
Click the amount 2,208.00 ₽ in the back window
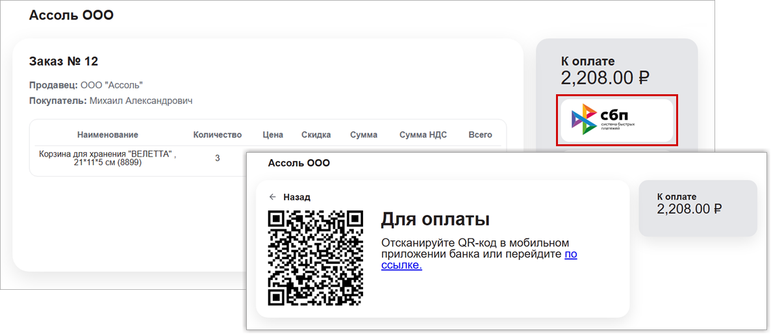coord(605,78)
